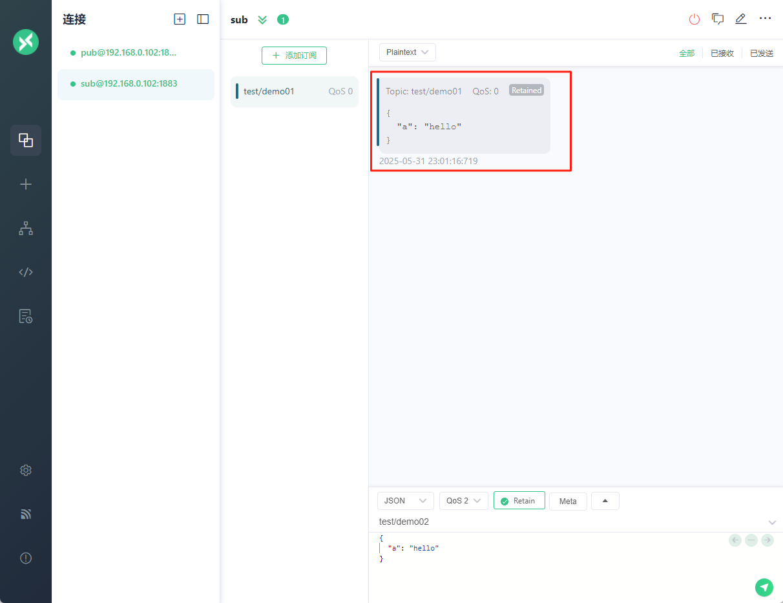Screen dimensions: 783x603
Task: Open the Plaintext format dropdown
Action: (408, 52)
